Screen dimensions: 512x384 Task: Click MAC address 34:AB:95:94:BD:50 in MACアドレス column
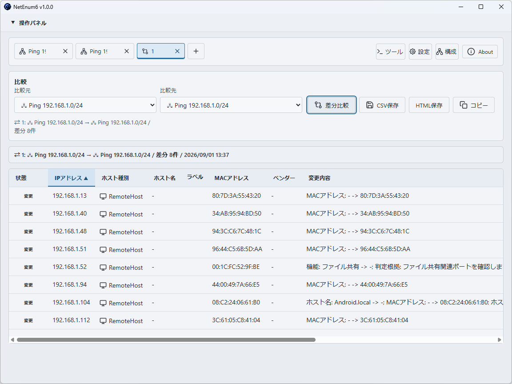point(237,213)
